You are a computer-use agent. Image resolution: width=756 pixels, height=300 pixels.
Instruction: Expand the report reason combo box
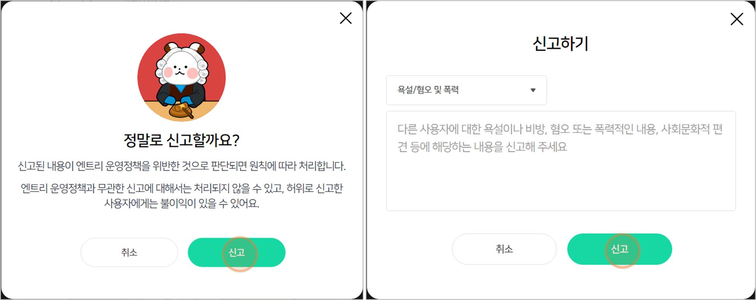point(466,90)
